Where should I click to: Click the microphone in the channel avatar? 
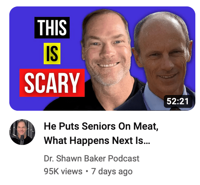point(22,139)
